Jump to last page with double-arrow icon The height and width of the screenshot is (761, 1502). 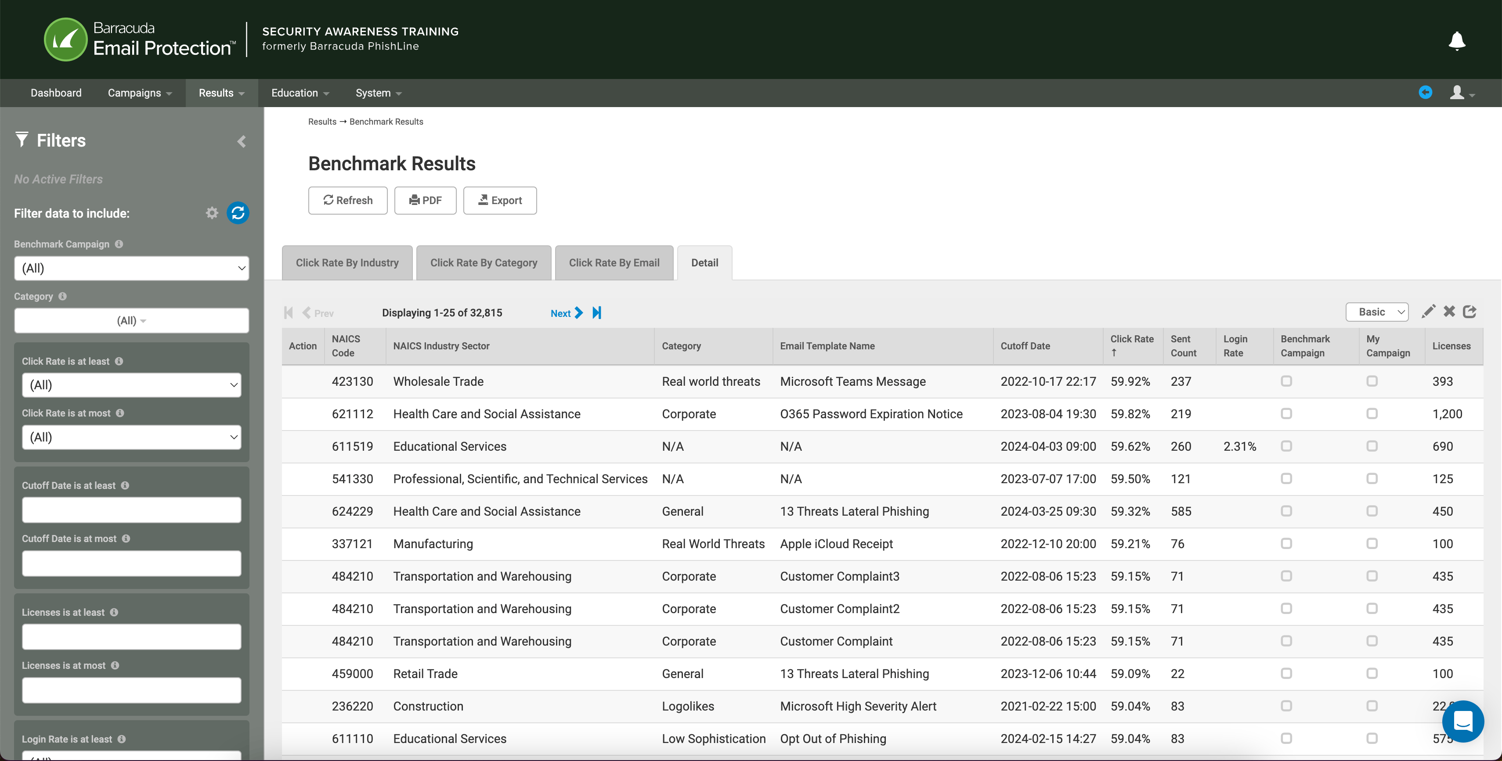pos(596,313)
